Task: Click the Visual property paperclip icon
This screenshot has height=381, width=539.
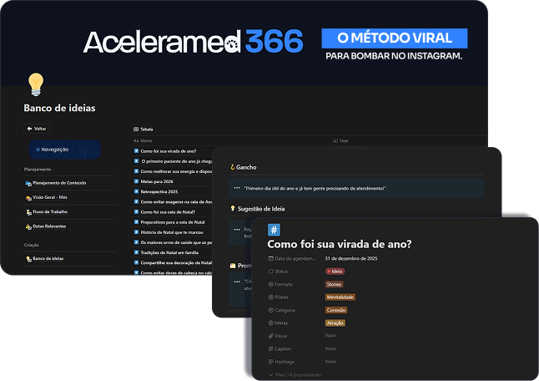Action: (x=271, y=336)
